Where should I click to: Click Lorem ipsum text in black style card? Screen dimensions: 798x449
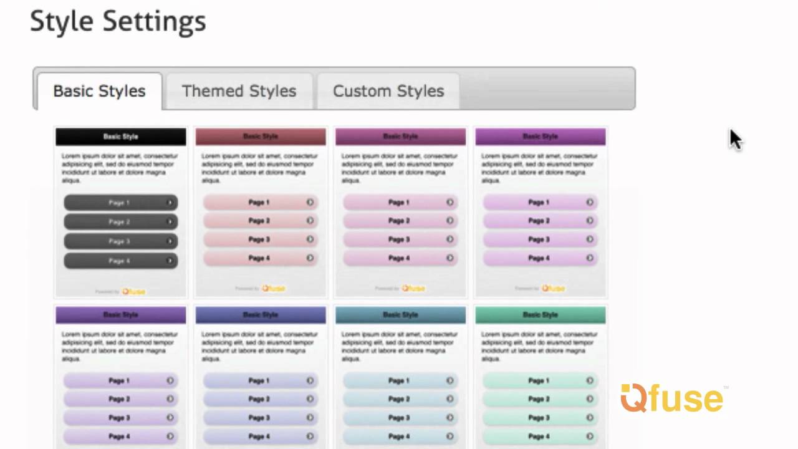[x=120, y=168]
